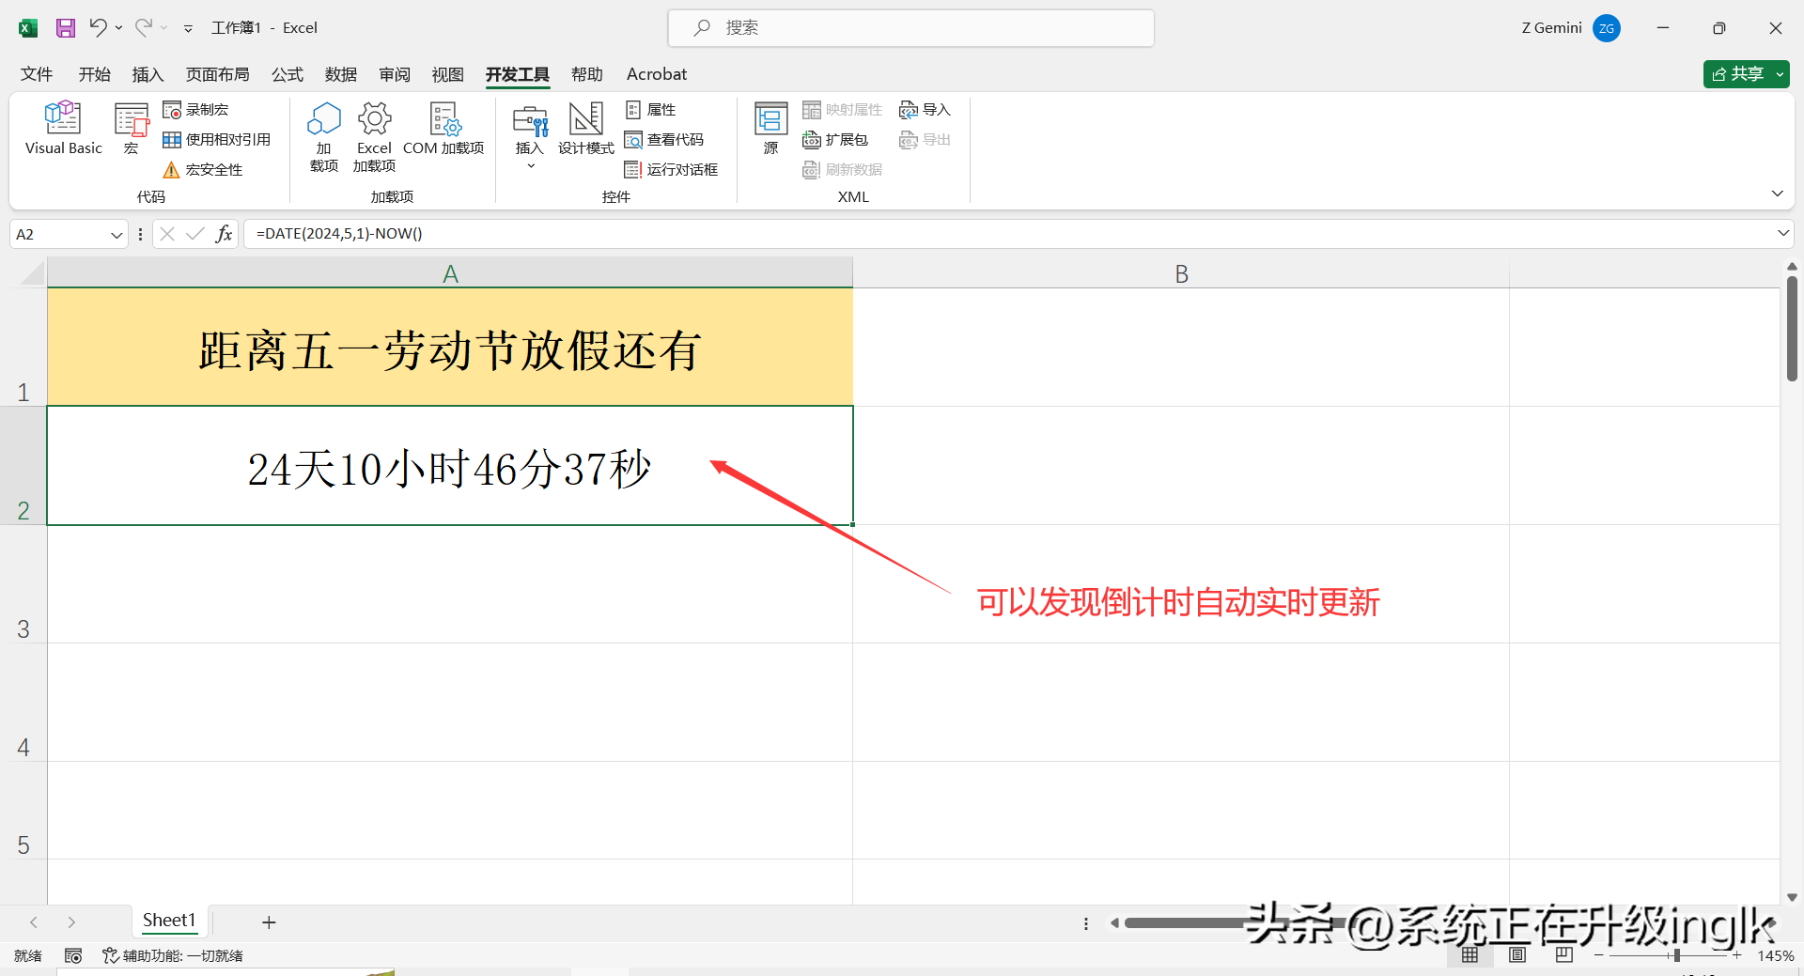Click previous sheet navigation arrow
The height and width of the screenshot is (976, 1804).
(34, 922)
